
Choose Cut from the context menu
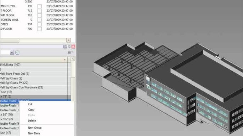point(30,104)
